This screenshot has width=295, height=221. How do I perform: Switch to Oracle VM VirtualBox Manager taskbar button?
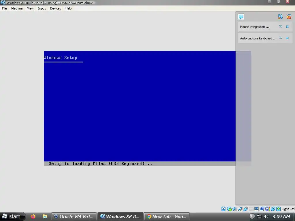[74, 216]
